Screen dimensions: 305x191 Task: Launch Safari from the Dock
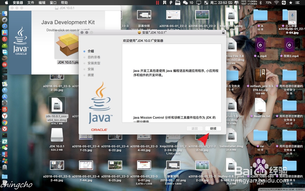pos(5,26)
